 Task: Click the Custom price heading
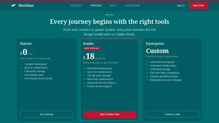(x=157, y=51)
